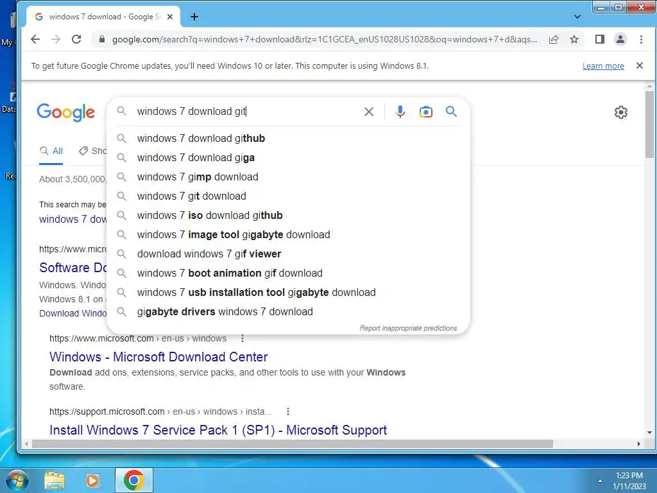Open Google quick settings gear
The height and width of the screenshot is (493, 657).
point(620,112)
